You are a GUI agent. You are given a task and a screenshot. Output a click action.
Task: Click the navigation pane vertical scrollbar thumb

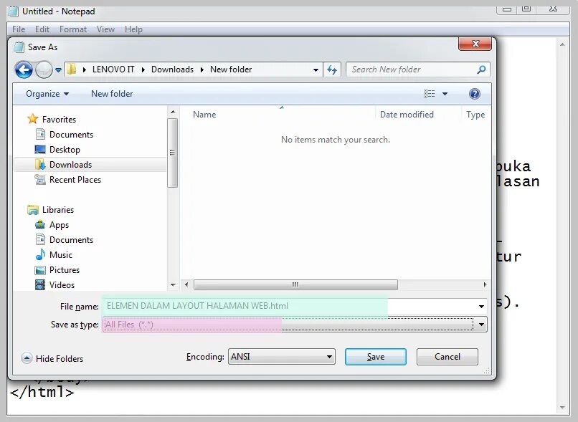[173, 153]
